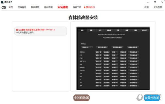This screenshot has width=165, height=104.
Task: Open the 游戏下载 tab
Action: (x=77, y=7)
